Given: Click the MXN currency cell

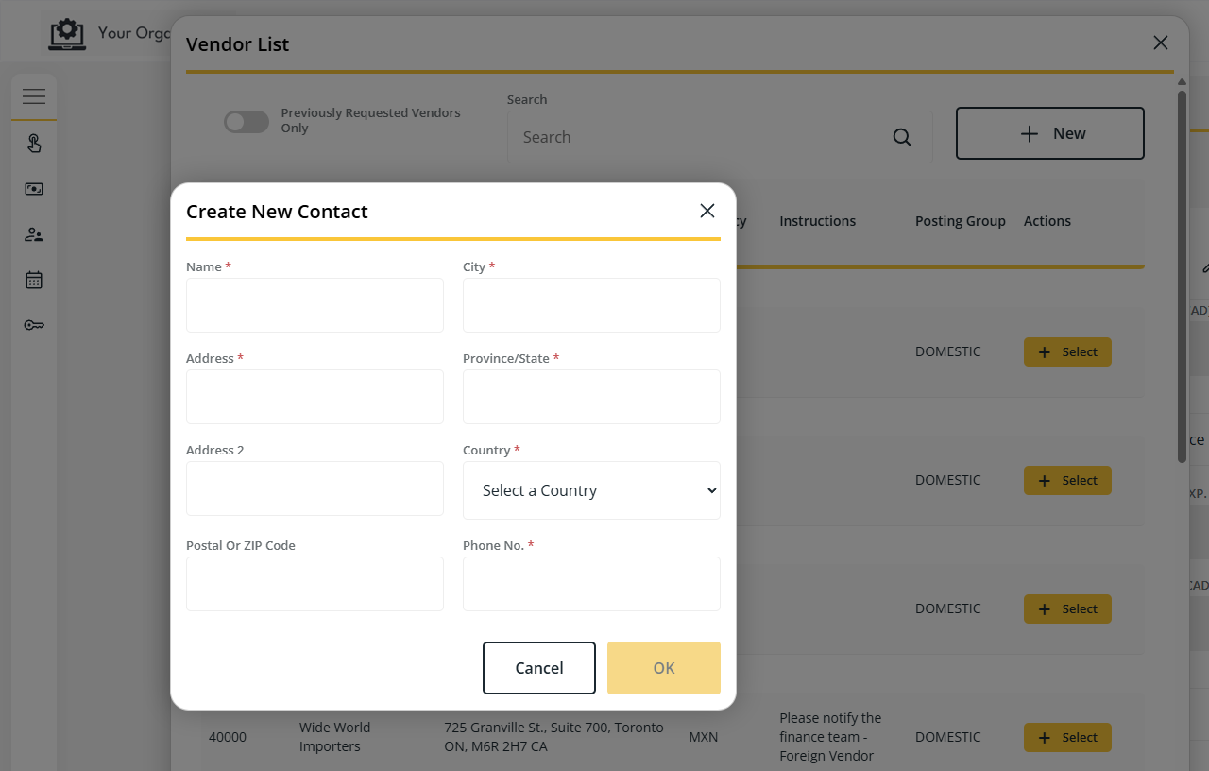Looking at the screenshot, I should (703, 737).
